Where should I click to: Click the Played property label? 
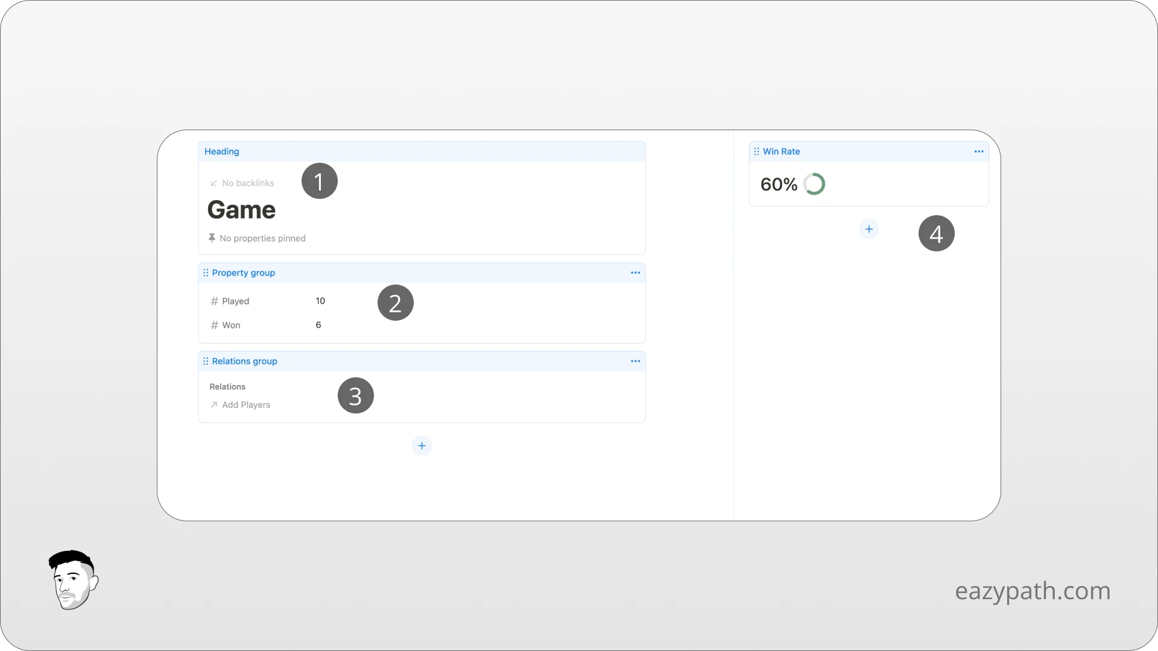pyautogui.click(x=235, y=301)
